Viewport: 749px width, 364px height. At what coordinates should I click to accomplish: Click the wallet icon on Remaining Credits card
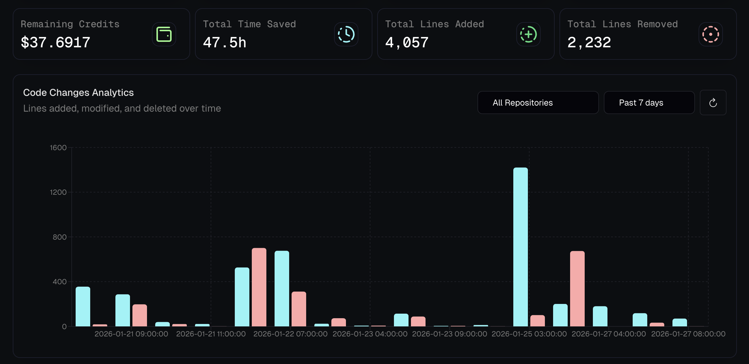(x=164, y=34)
